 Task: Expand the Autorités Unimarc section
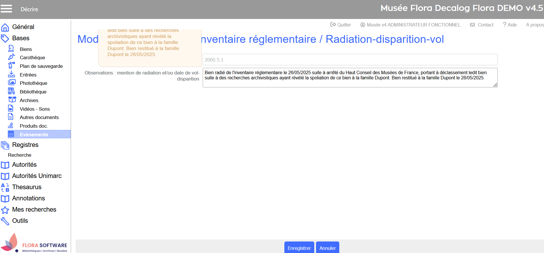(37, 176)
